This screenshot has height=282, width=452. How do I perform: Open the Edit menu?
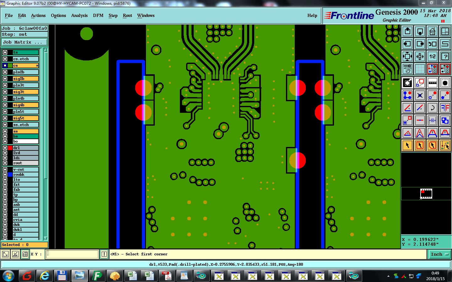22,15
